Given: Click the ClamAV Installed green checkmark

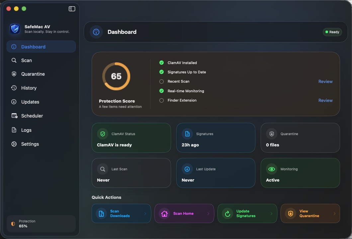Looking at the screenshot, I should 161,63.
